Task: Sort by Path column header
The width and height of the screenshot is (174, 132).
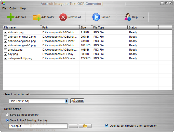Action: pyautogui.click(x=60, y=27)
